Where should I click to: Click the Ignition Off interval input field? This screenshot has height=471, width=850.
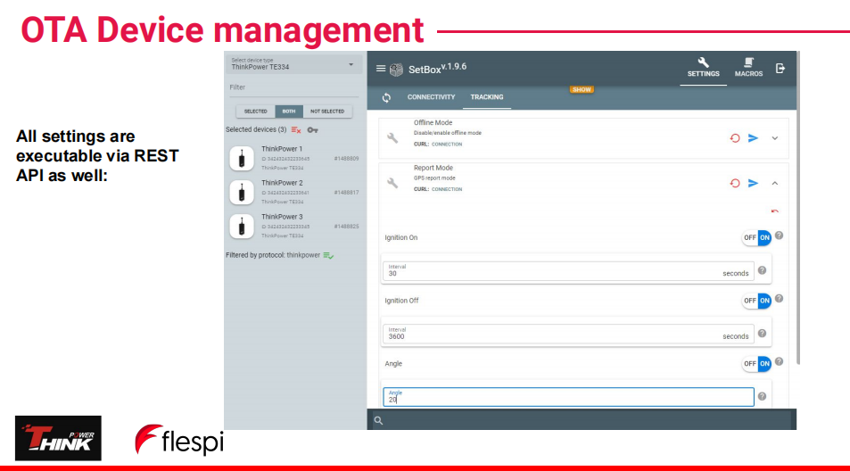tap(553, 335)
